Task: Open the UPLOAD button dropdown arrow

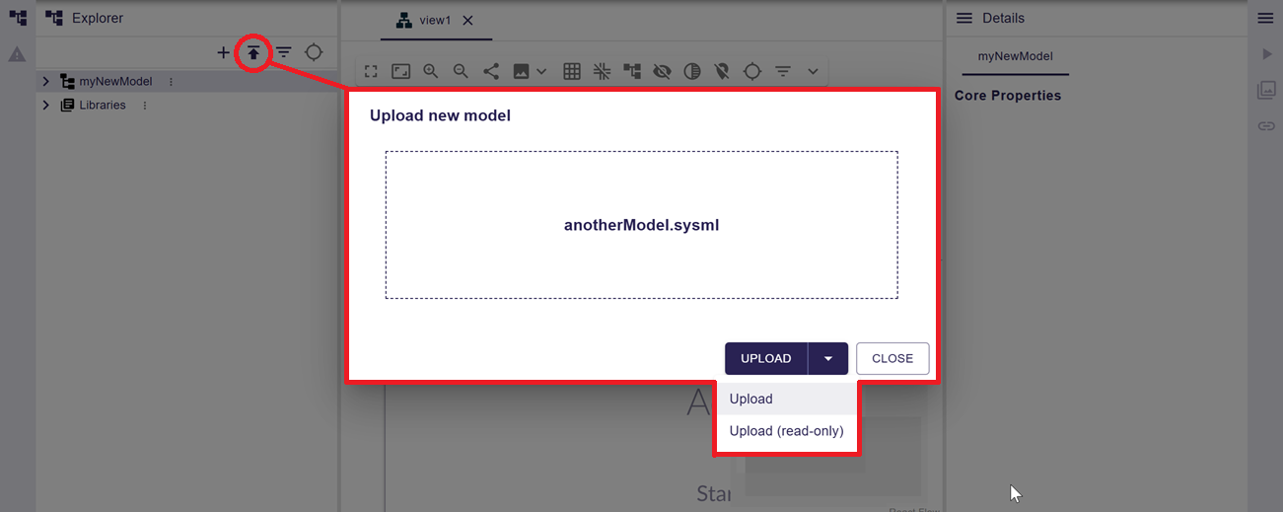Action: point(828,359)
